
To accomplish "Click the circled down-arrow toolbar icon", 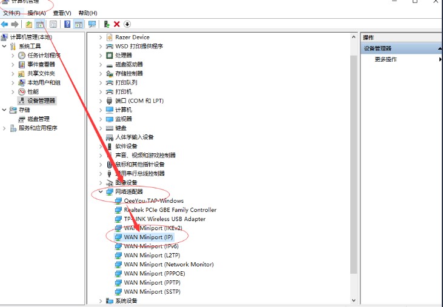I will click(x=127, y=24).
